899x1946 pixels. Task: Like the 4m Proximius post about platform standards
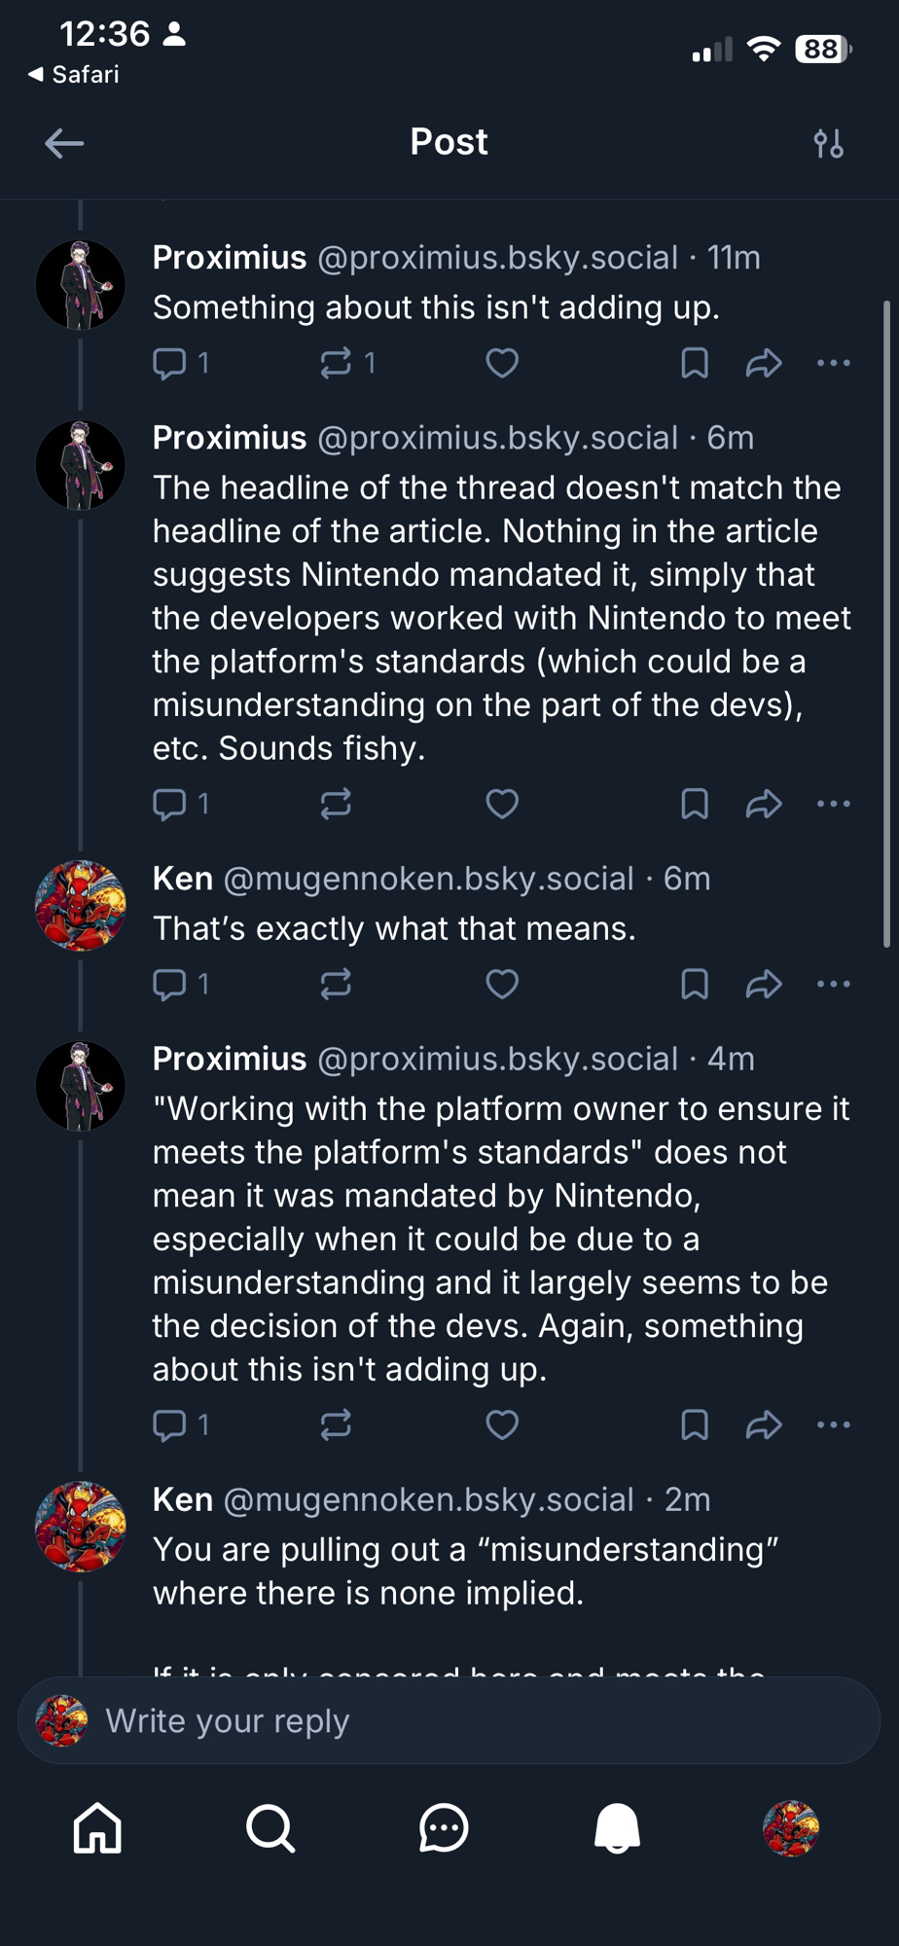502,1424
